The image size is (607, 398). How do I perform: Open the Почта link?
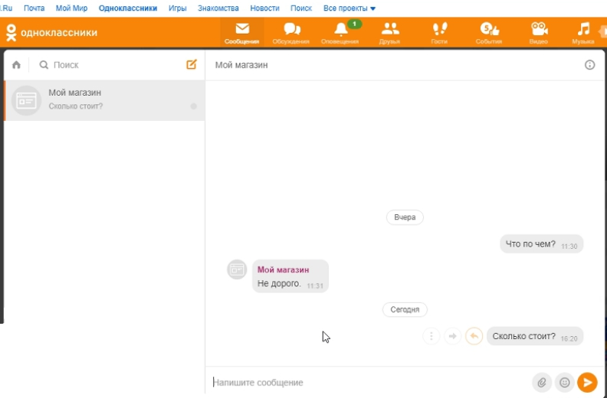click(x=34, y=8)
